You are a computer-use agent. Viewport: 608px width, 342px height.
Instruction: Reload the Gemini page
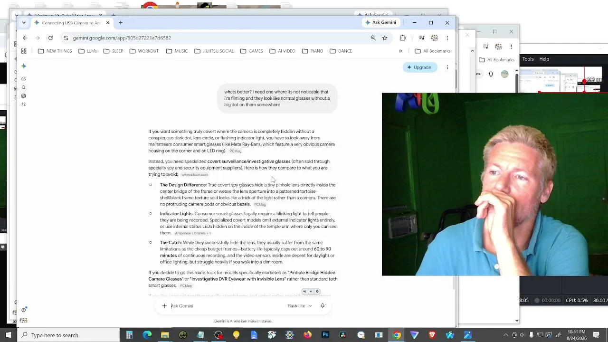[x=50, y=38]
